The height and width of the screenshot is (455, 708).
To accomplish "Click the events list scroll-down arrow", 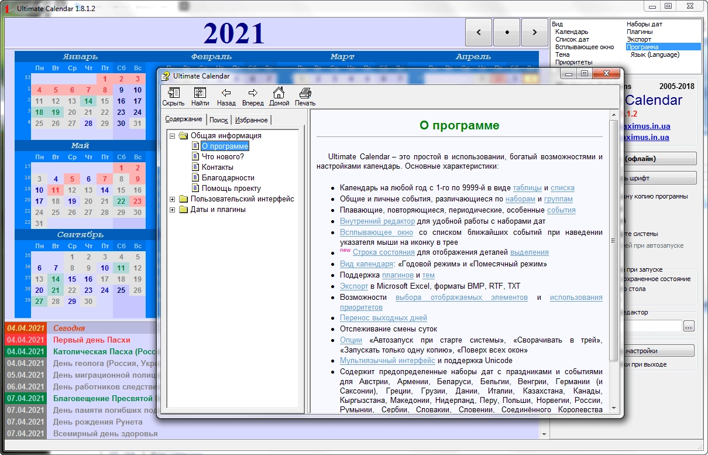I will [545, 435].
